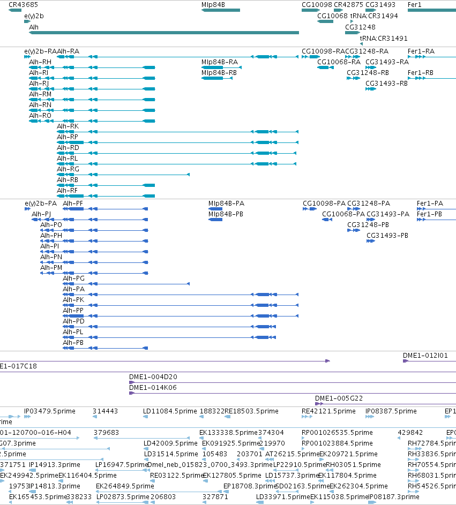Select EST LD11084.5prime label
The image size is (456, 505).
coord(170,411)
